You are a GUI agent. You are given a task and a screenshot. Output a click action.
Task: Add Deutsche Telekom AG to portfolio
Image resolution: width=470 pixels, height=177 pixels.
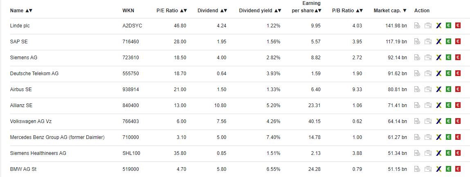pyautogui.click(x=428, y=74)
